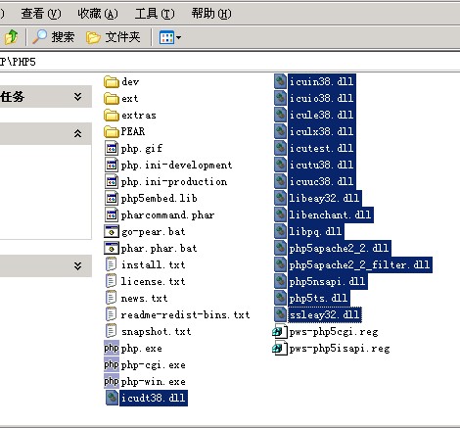Screen dimensions: 460x428
Task: Open the 收藏(A) menu
Action: tap(98, 14)
